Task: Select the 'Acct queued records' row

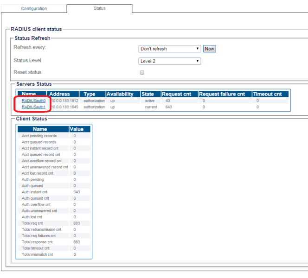Action: point(54,142)
